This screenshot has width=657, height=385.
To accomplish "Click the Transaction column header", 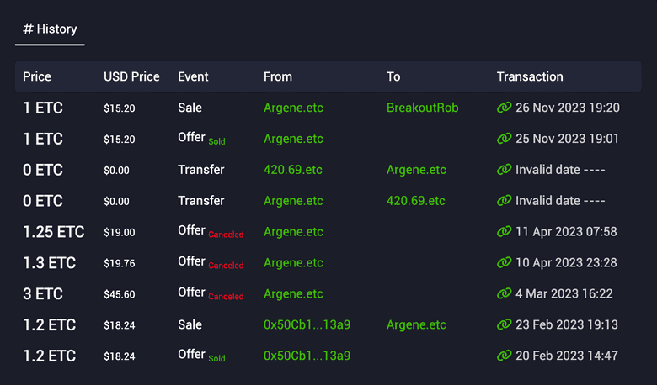I will [530, 76].
